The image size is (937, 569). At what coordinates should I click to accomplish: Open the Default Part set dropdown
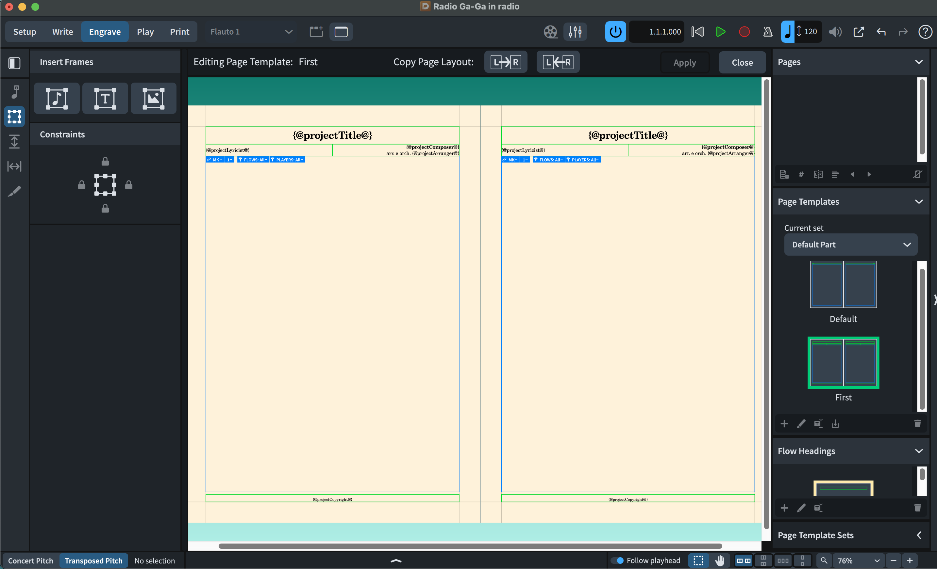(850, 245)
